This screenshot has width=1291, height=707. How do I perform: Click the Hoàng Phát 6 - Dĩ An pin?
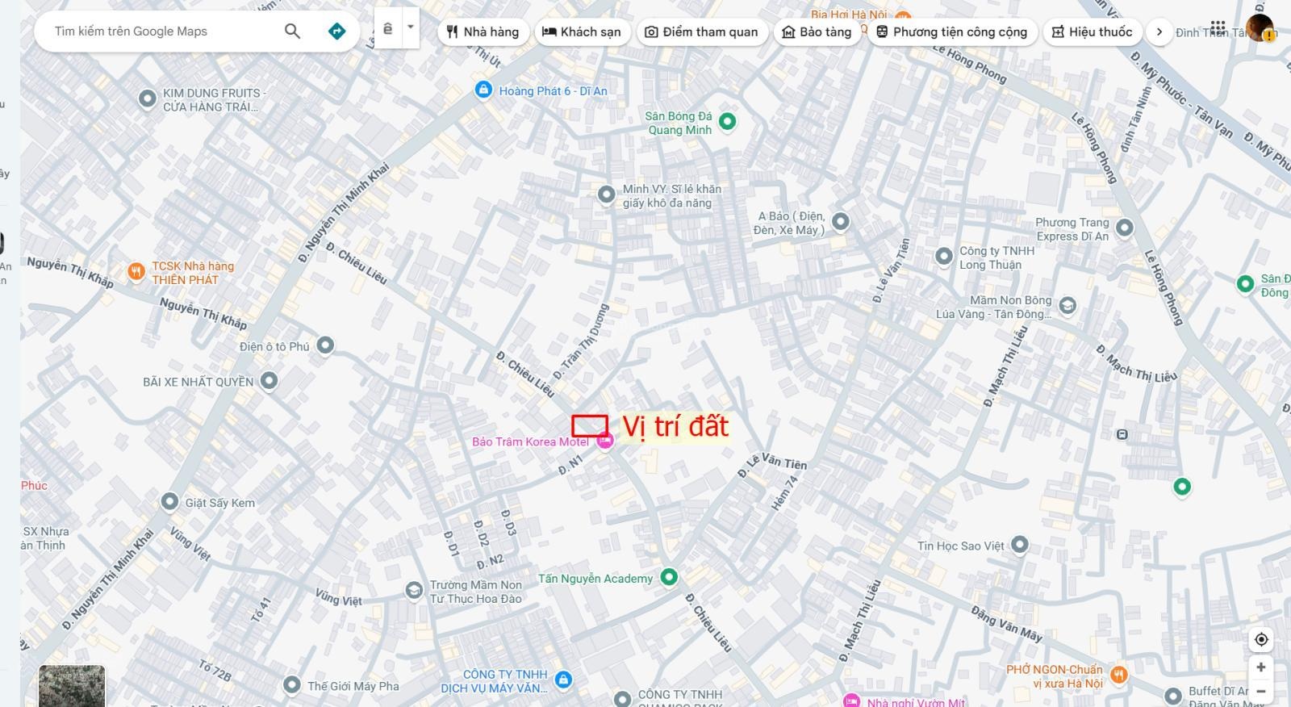(x=483, y=90)
